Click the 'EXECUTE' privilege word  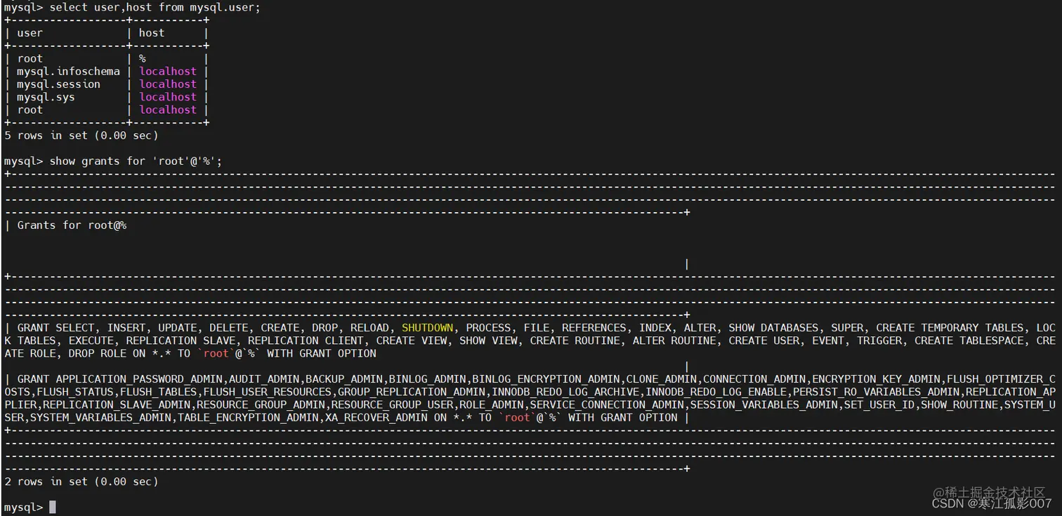tap(91, 340)
